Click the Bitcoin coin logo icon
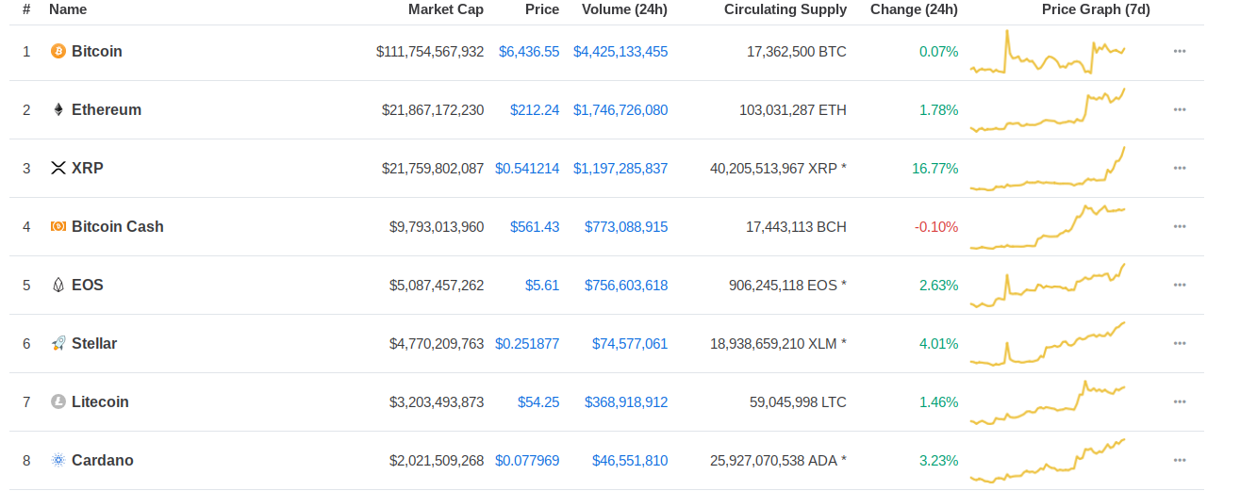This screenshot has width=1240, height=491. click(x=58, y=51)
